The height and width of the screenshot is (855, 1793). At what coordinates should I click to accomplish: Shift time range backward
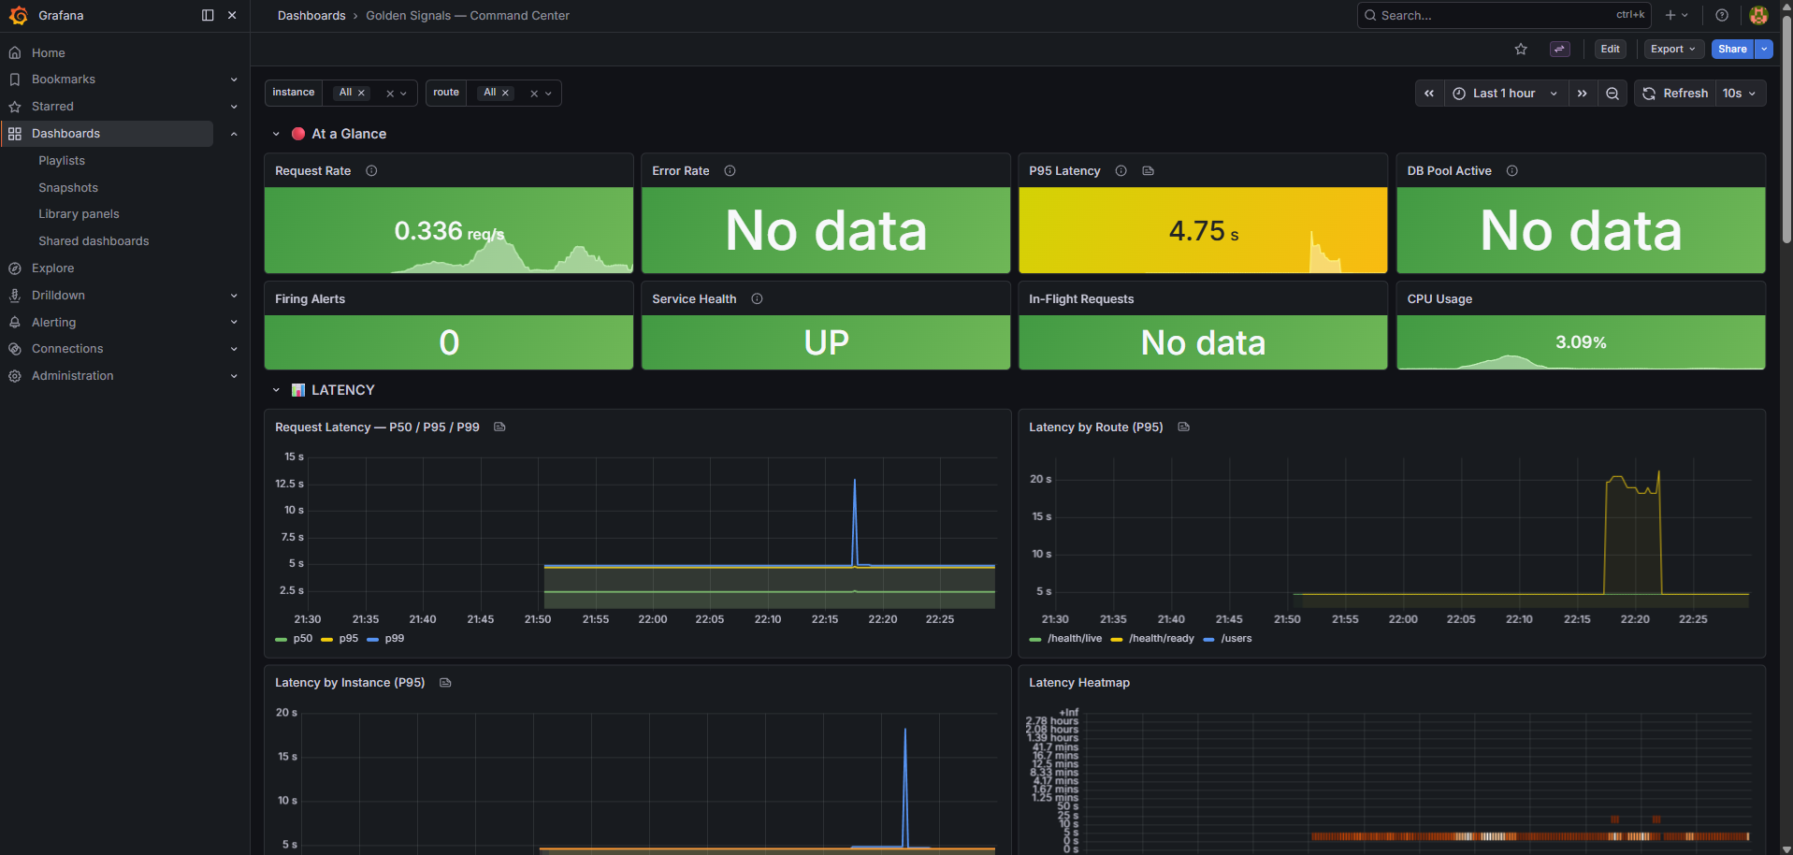point(1429,94)
